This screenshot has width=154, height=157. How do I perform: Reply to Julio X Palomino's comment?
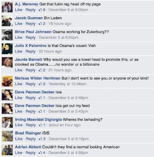pos(31,51)
